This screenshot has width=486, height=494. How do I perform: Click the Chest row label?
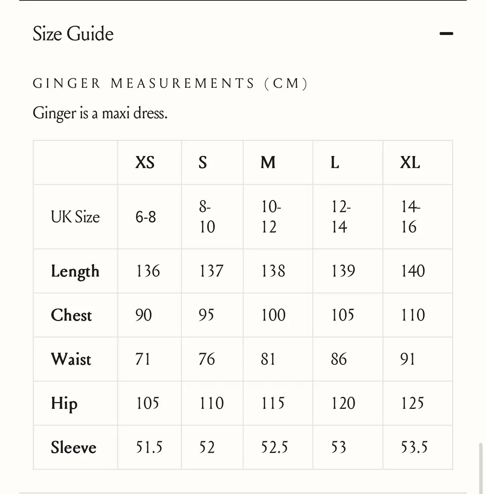(71, 315)
